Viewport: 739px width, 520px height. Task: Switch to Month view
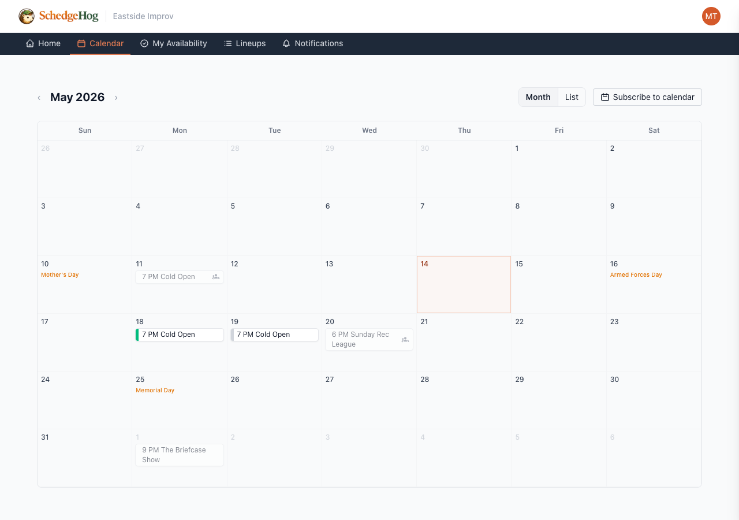click(538, 97)
